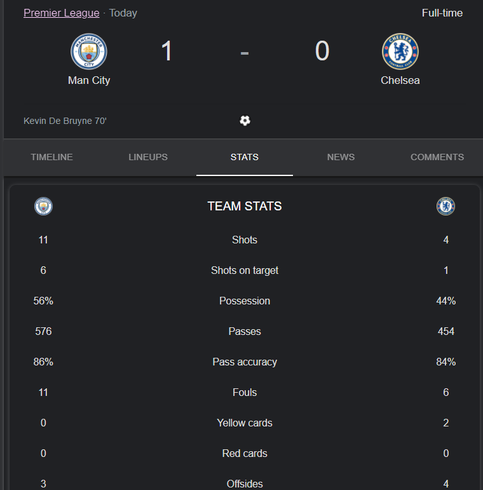Click small Chelsea logo in Team Stats
This screenshot has width=483, height=490.
[446, 207]
